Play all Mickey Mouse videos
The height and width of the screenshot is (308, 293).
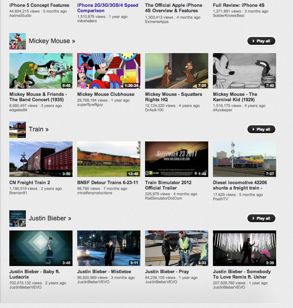click(261, 41)
